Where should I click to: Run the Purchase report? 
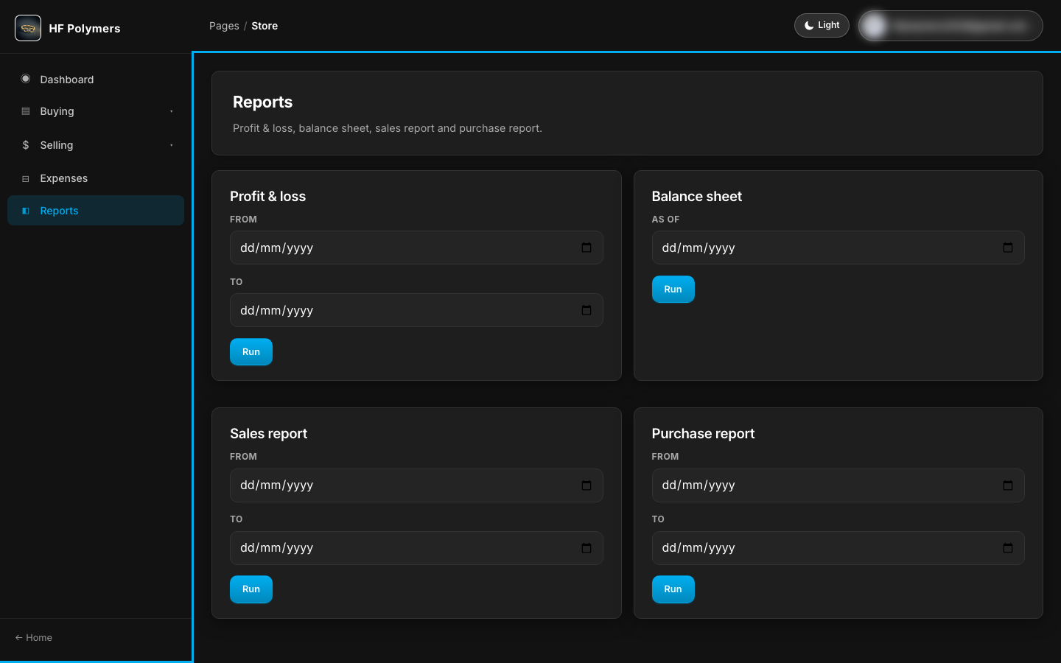tap(673, 589)
